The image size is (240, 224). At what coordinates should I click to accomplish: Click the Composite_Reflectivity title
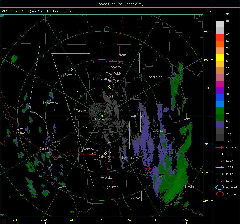[x=120, y=4]
